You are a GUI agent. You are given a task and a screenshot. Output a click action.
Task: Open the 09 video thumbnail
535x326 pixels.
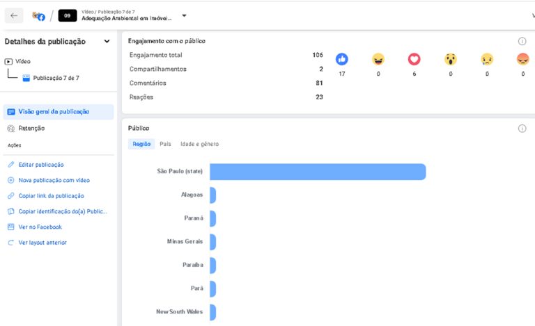tap(68, 16)
